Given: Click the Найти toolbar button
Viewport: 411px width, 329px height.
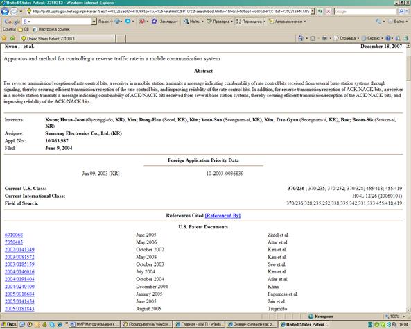Looking at the screenshot, I should tap(193, 22).
